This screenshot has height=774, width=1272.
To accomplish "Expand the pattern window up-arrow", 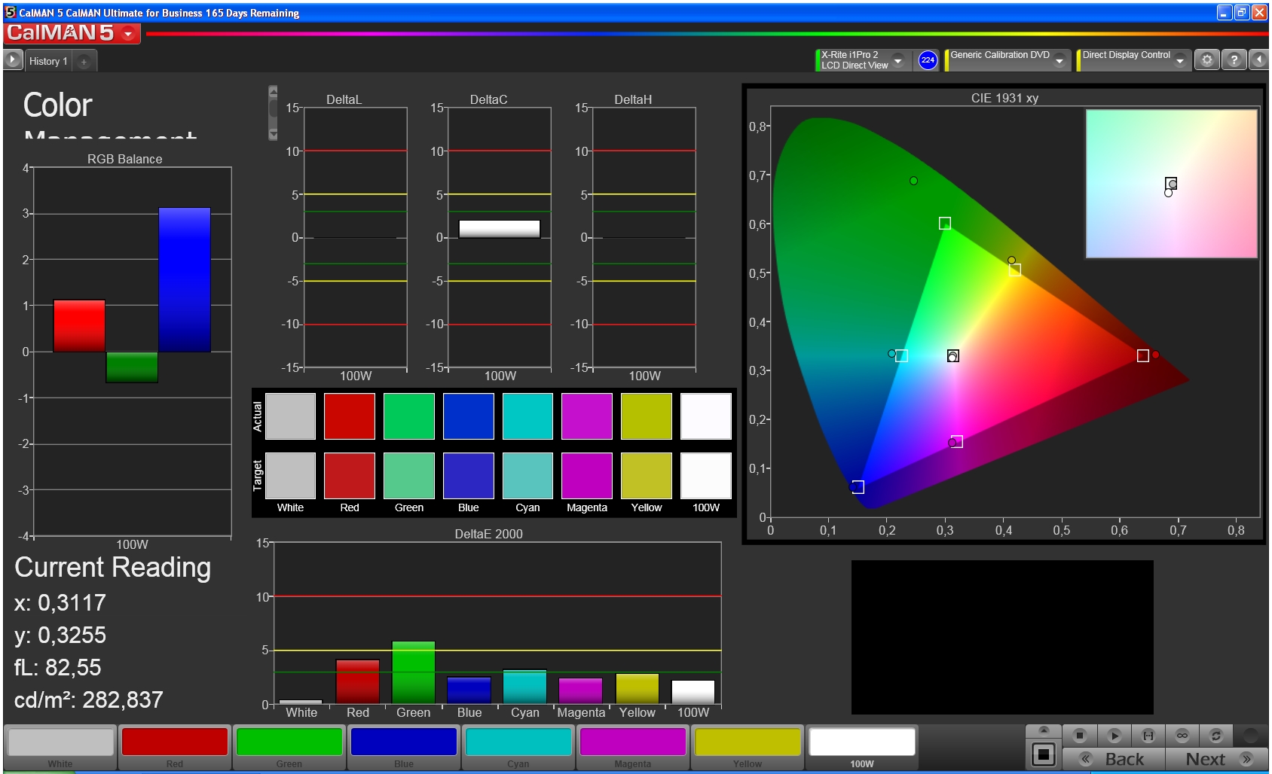I will [1044, 730].
